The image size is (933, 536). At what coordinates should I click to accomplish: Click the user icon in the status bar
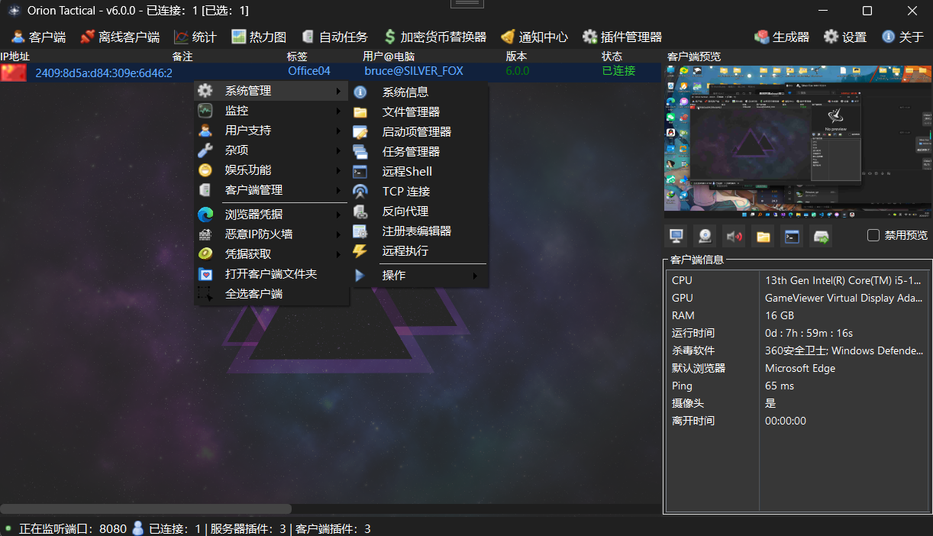click(138, 528)
